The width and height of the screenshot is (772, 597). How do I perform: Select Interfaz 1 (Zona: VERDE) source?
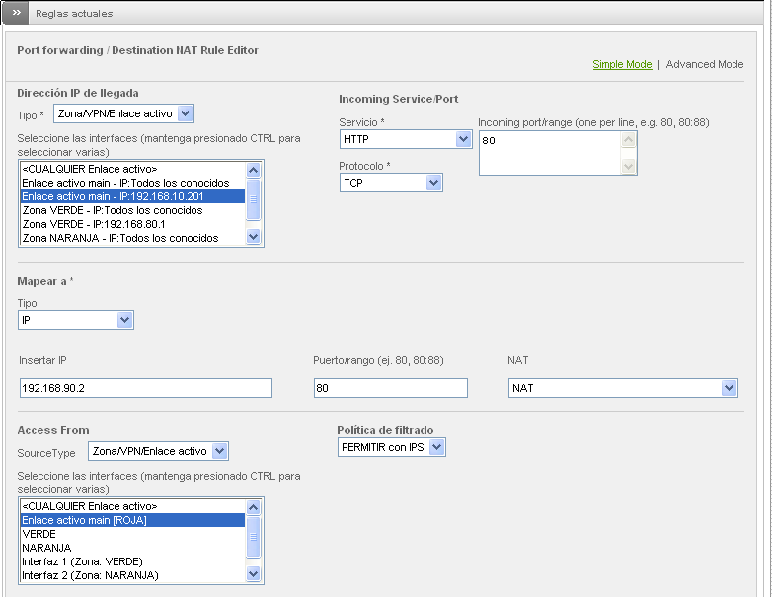pyautogui.click(x=90, y=561)
